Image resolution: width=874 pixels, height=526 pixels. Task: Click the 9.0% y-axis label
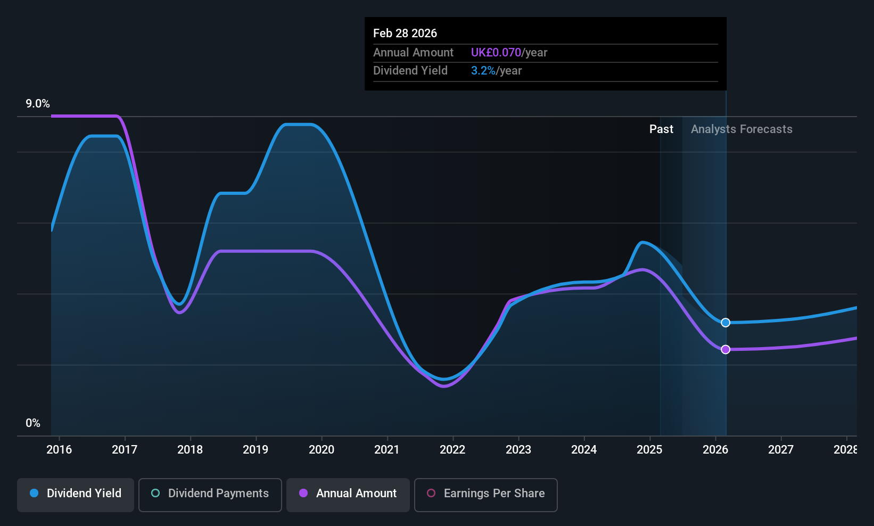pyautogui.click(x=38, y=104)
